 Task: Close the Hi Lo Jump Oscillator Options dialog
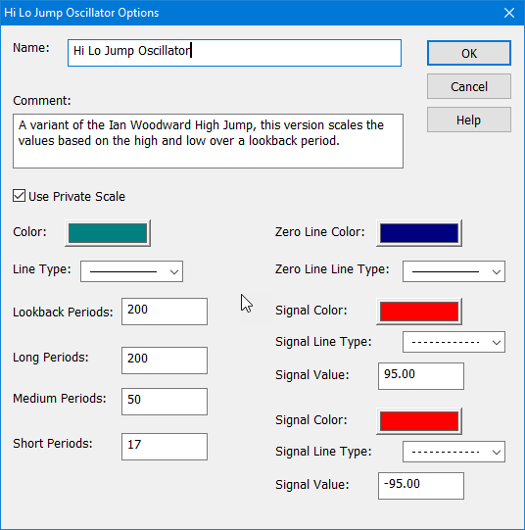pyautogui.click(x=508, y=13)
